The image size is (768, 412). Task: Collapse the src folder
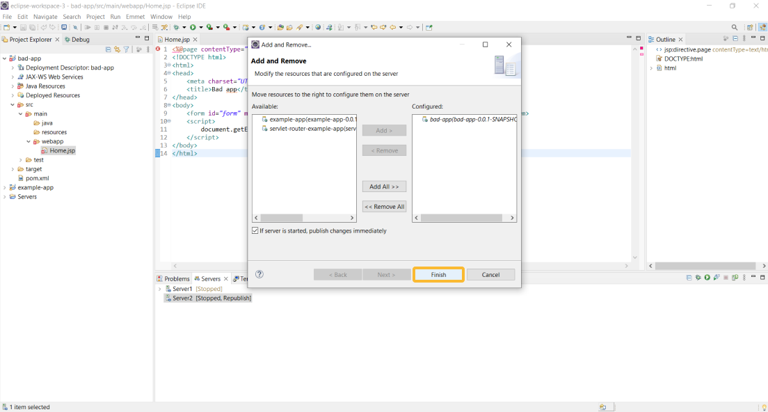click(x=13, y=105)
